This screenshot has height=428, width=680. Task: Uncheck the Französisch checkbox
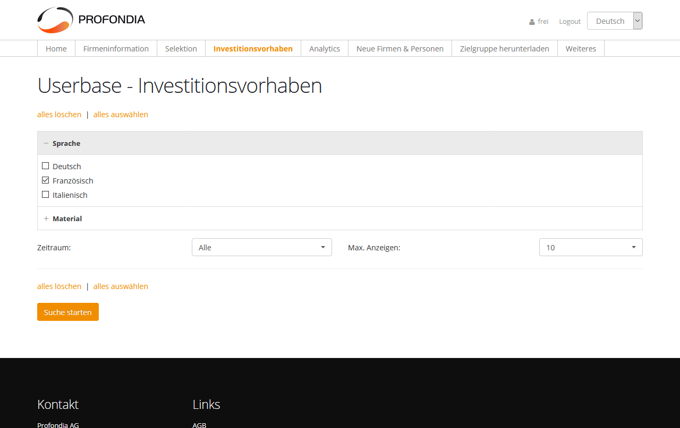pyautogui.click(x=46, y=180)
